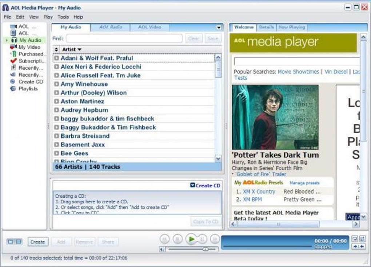Switch to the Now Playing tab
371x267 pixels.
point(292,27)
